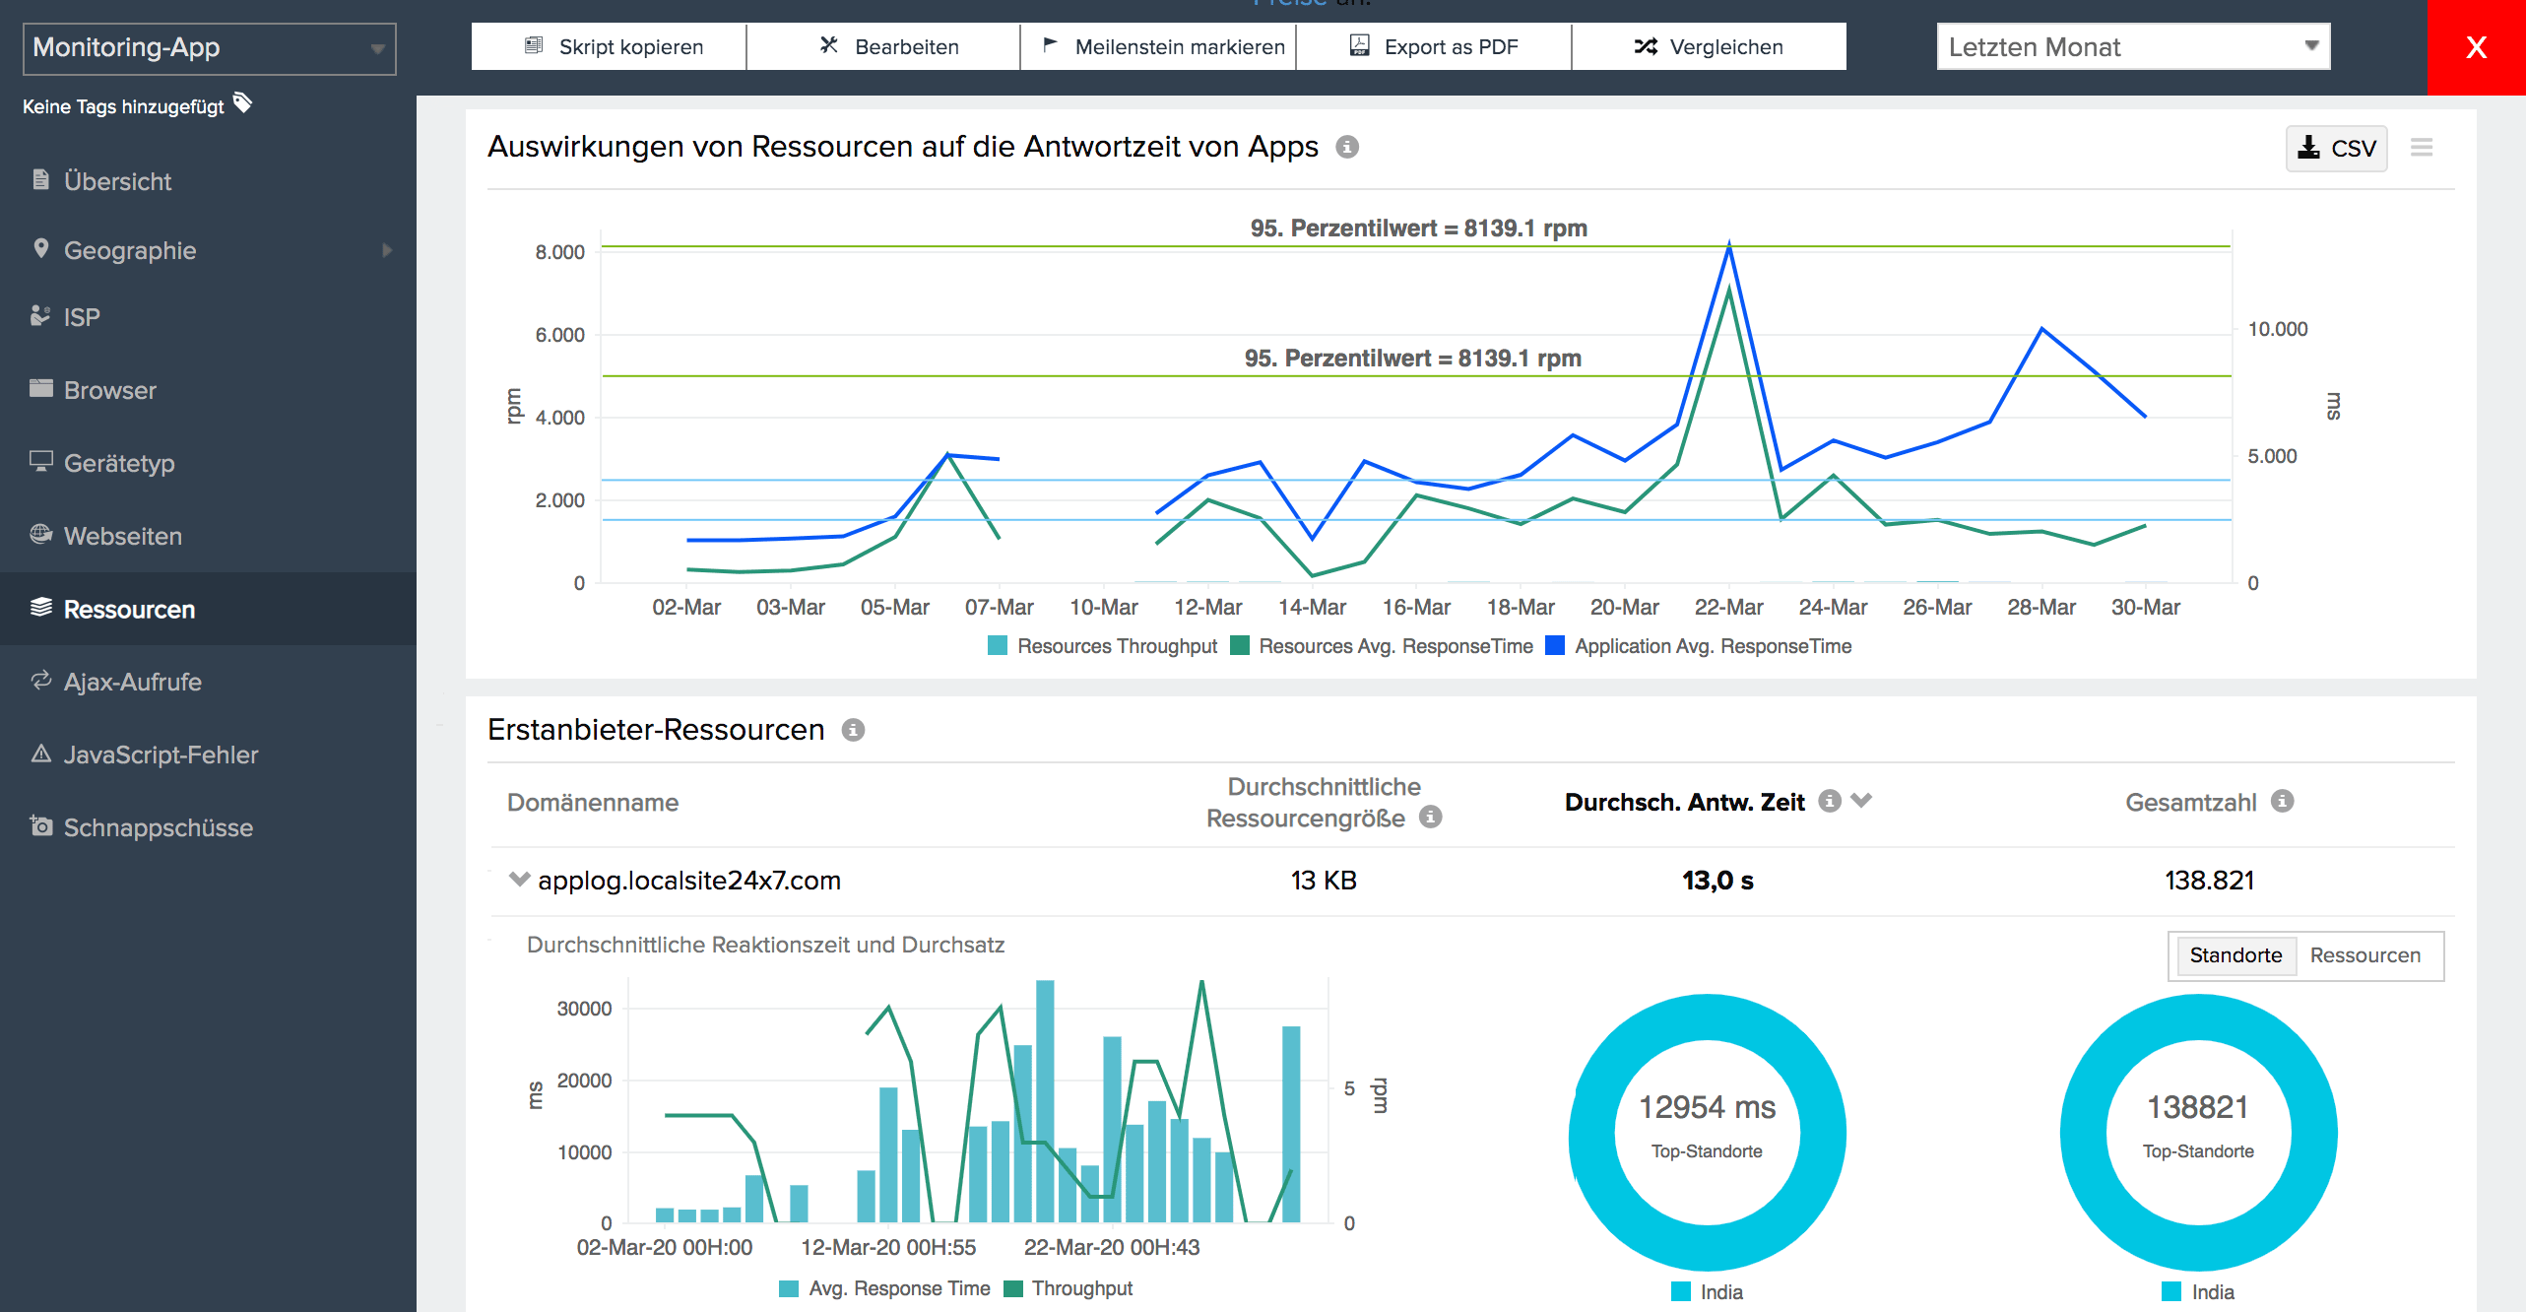This screenshot has width=2526, height=1312.
Task: Click the 138821 Top-Standorte donut
Action: [x=2198, y=1132]
